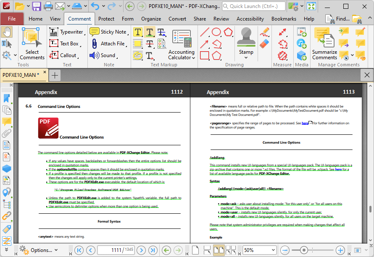Open the zoom level 50% combo box

coord(259,250)
